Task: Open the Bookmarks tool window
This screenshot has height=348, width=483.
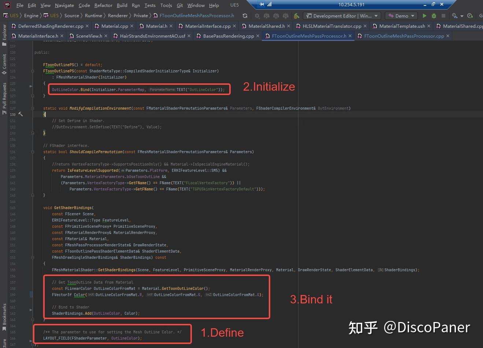Action: [x=4, y=315]
